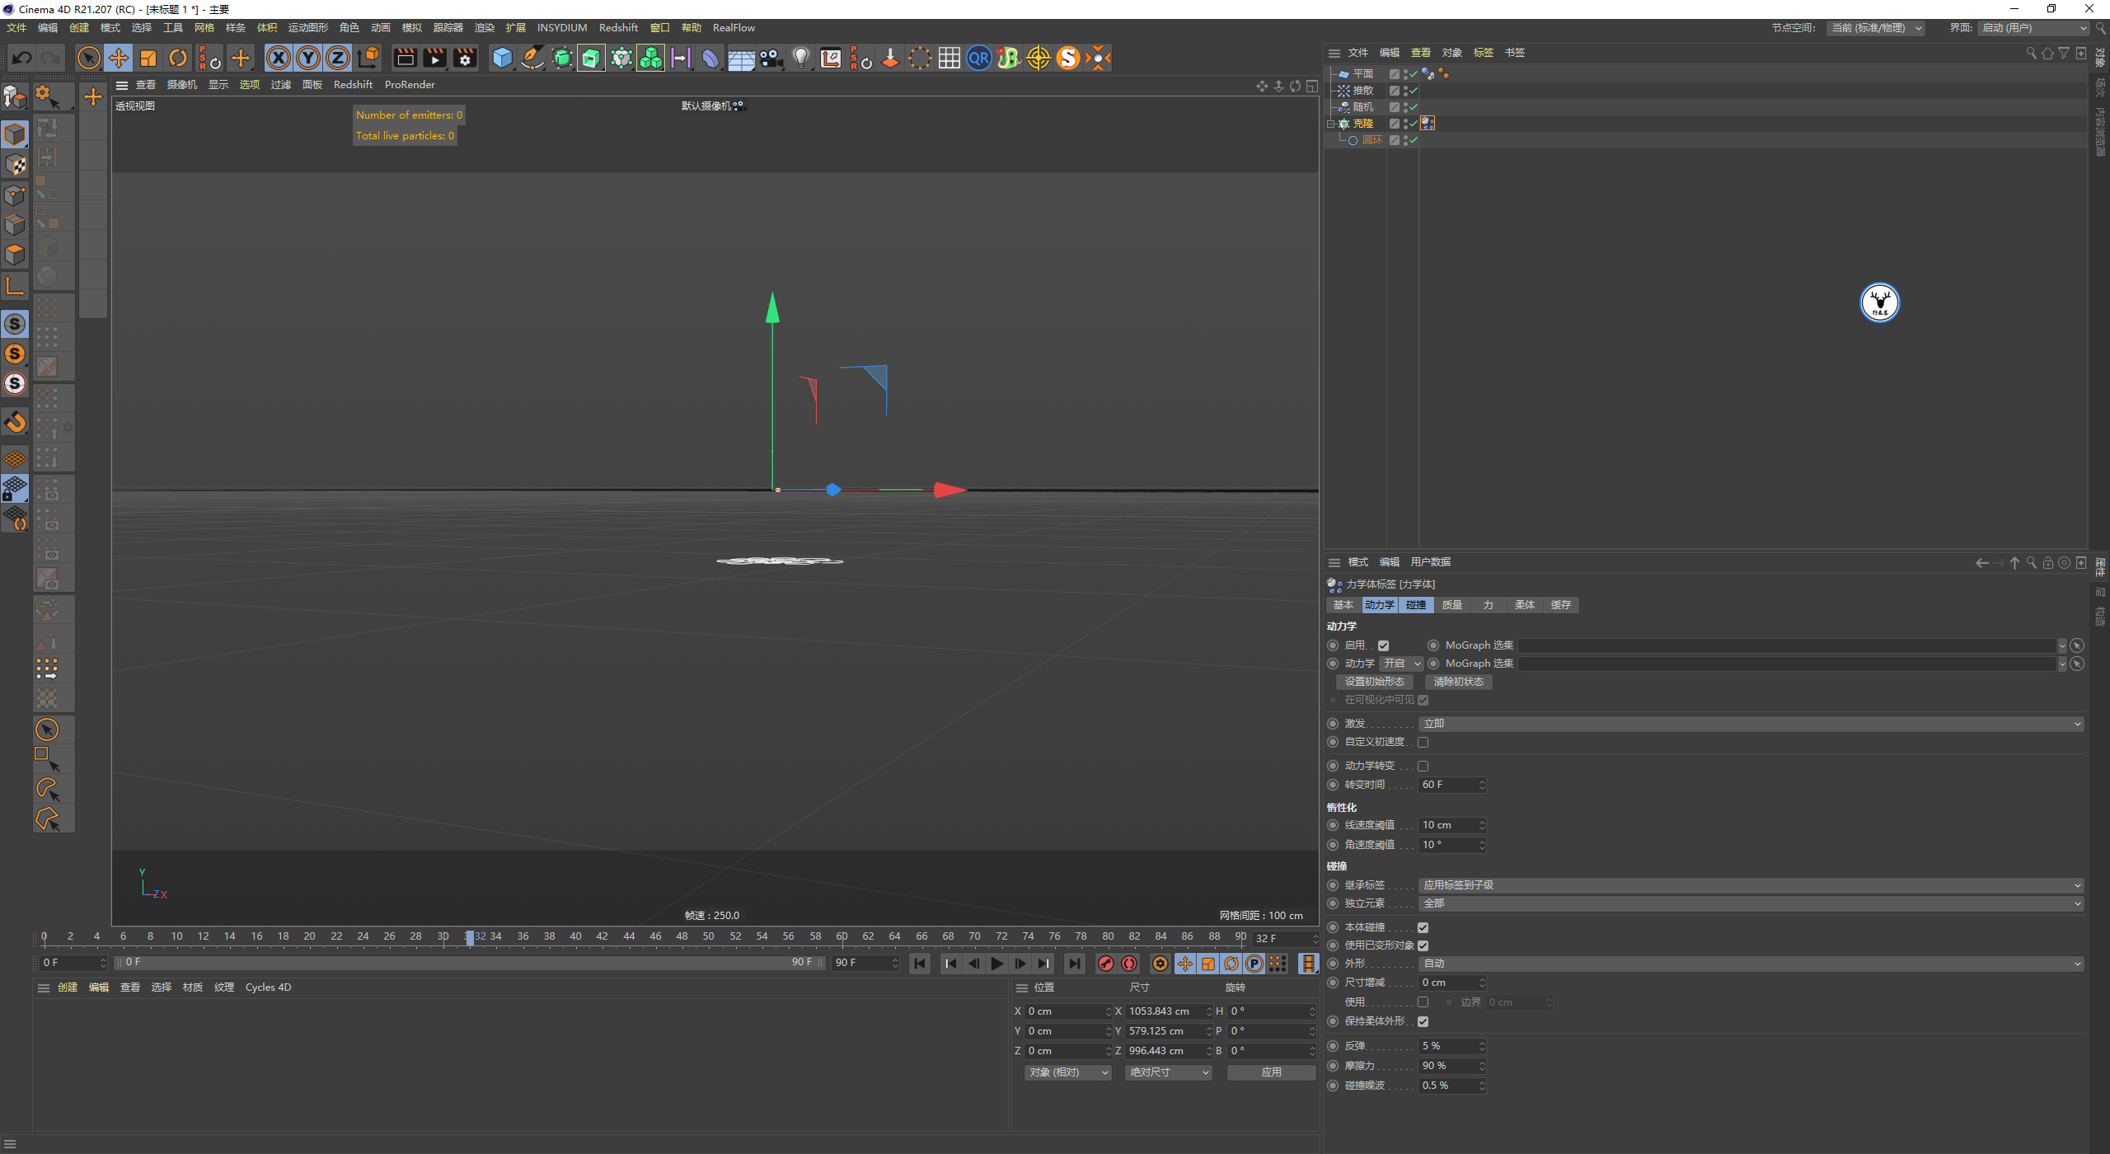Open the Cube primitive object icon
The image size is (2110, 1154).
click(x=502, y=58)
